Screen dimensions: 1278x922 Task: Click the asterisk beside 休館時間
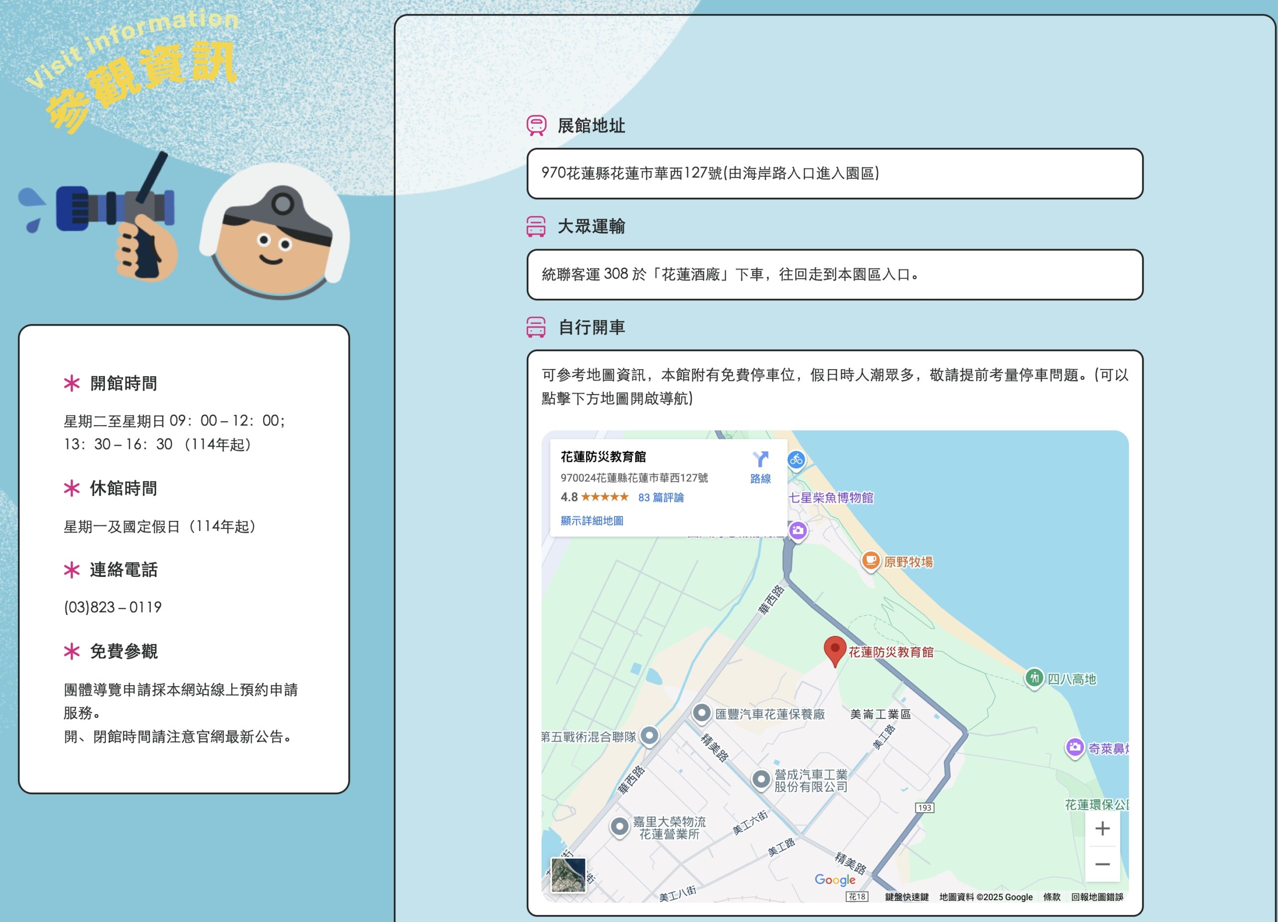point(71,488)
